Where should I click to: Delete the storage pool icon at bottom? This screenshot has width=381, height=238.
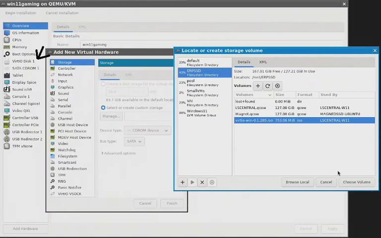[x=212, y=182]
